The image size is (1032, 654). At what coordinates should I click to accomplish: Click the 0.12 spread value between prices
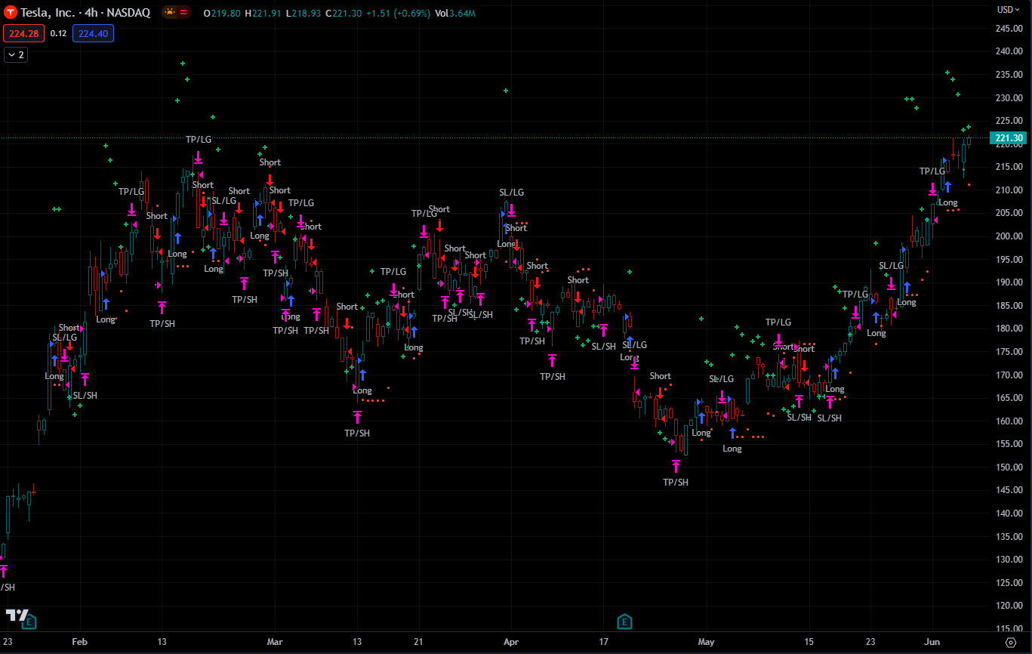point(58,33)
